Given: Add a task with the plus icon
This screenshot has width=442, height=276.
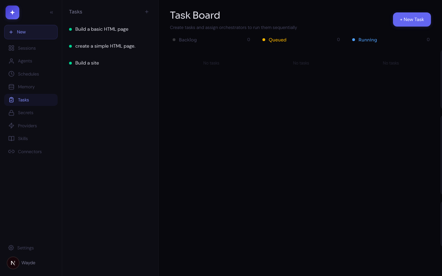Looking at the screenshot, I should coord(147,12).
